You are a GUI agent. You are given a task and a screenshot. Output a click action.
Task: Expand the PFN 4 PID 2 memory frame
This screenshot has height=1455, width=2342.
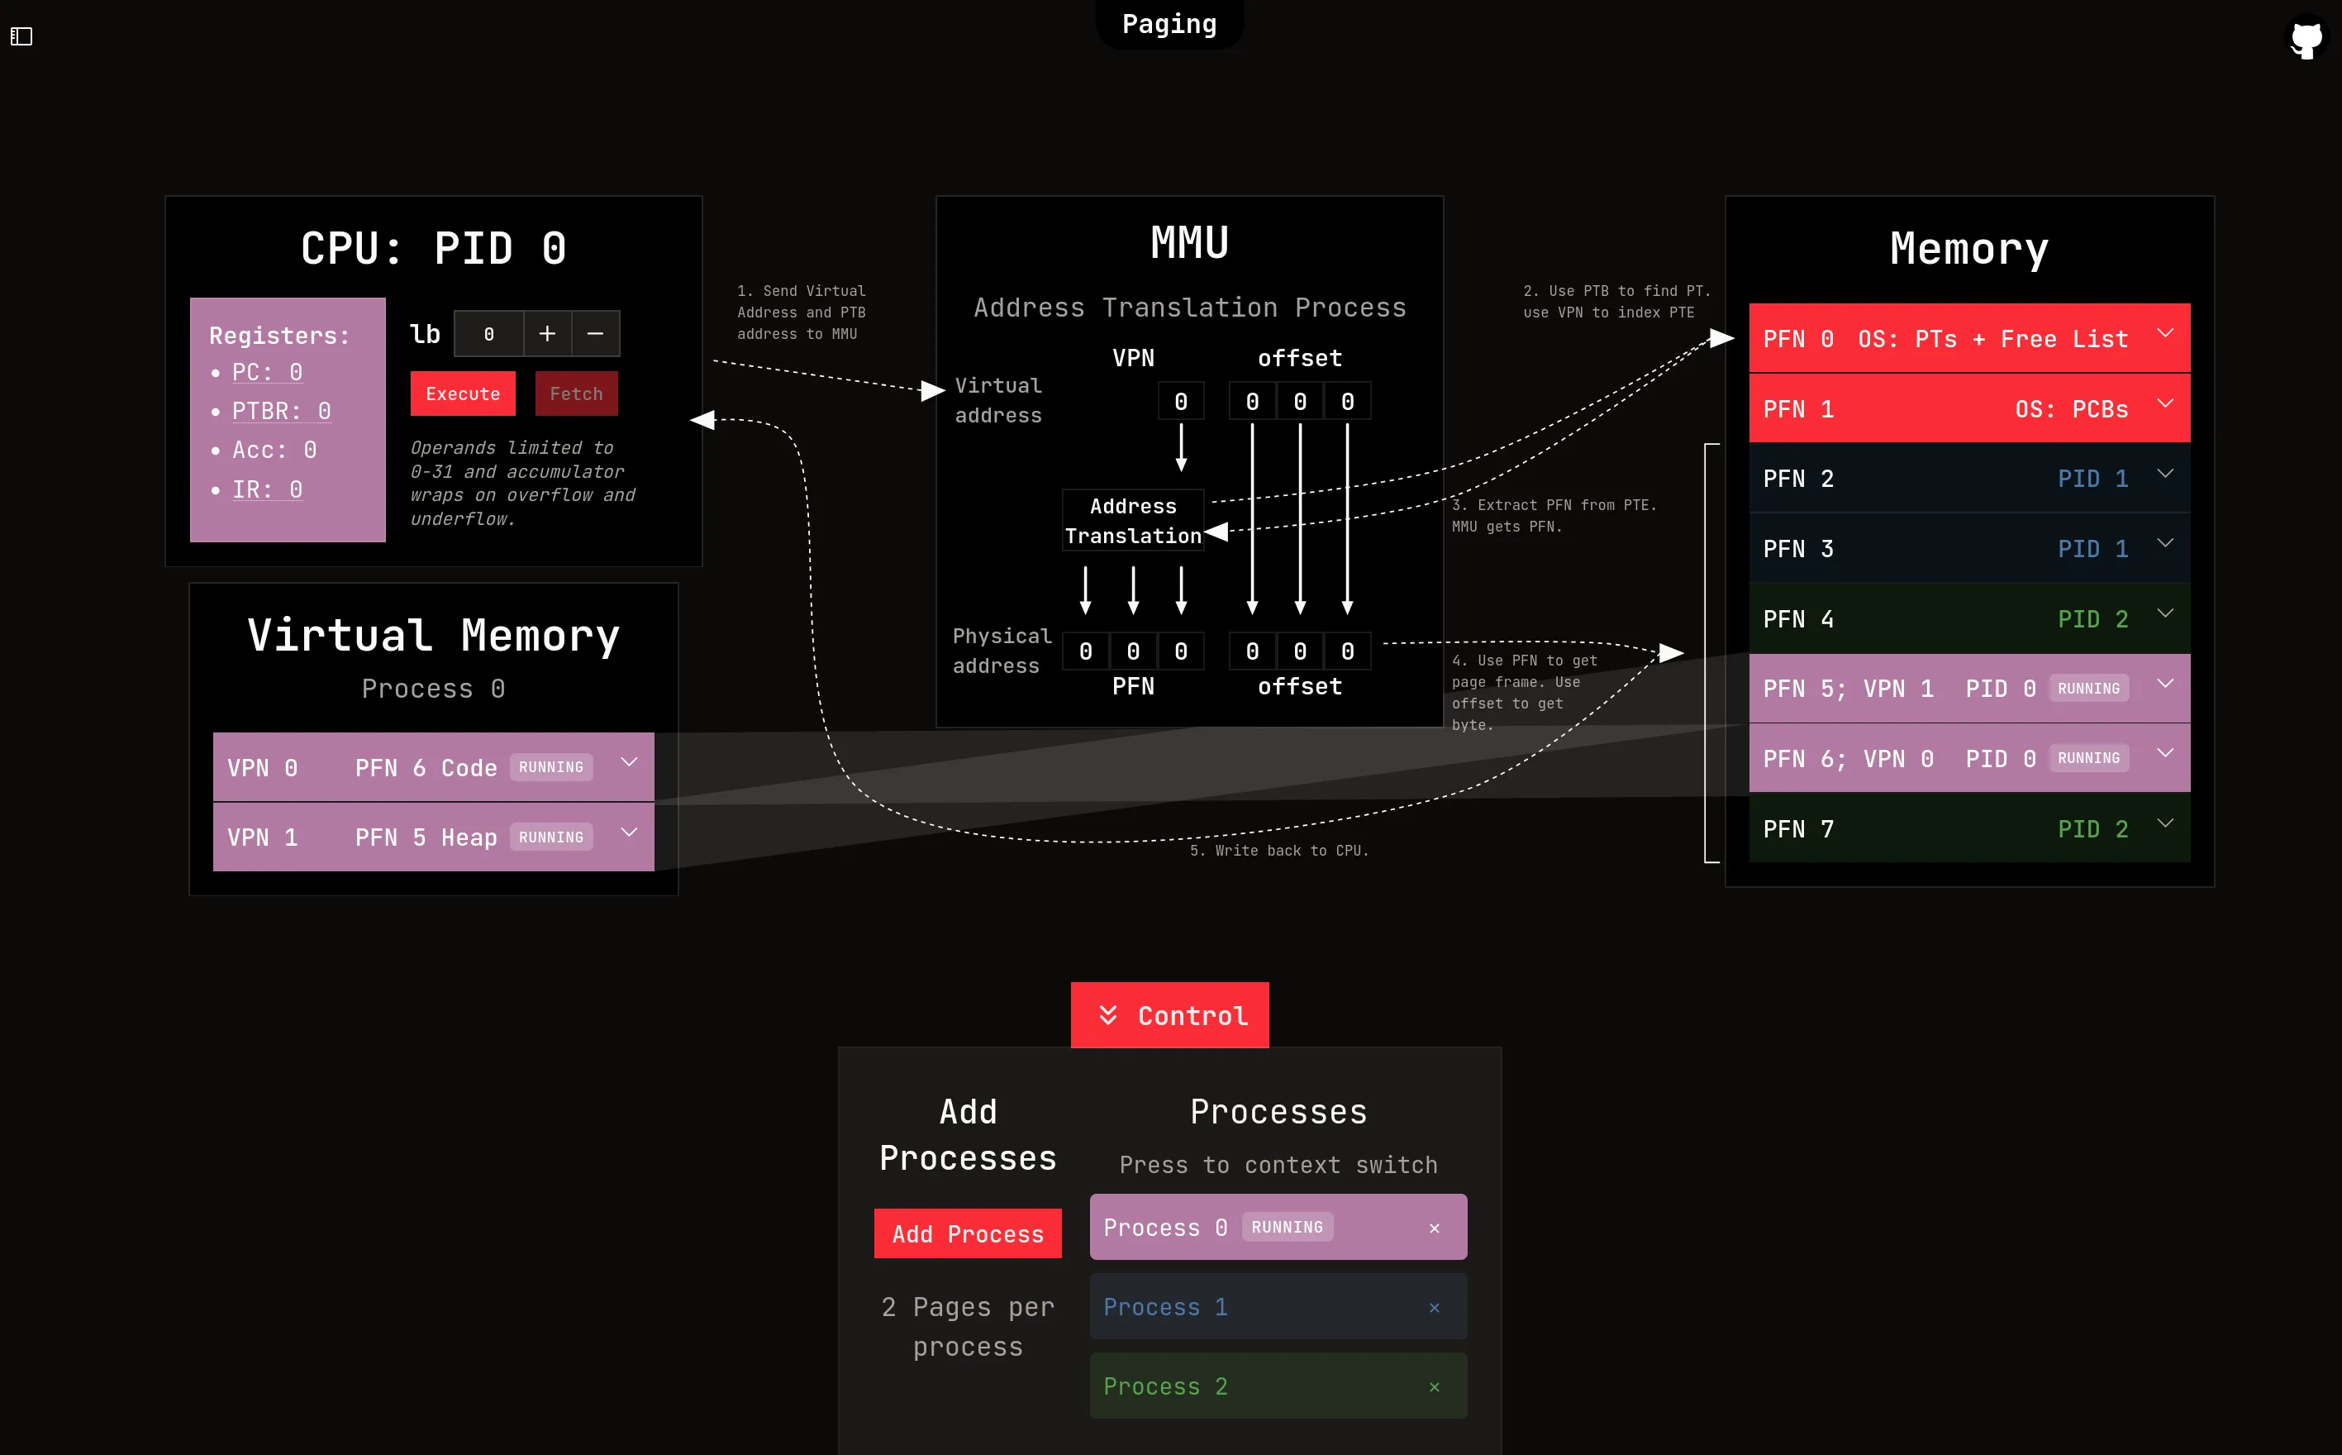[2165, 614]
